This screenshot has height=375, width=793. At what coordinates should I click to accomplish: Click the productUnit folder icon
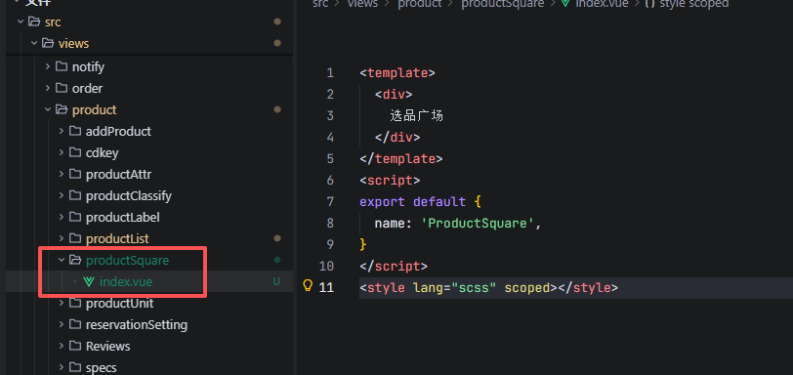75,304
